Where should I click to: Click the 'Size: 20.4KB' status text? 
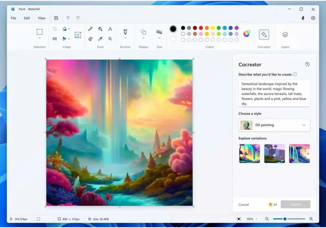(101, 219)
